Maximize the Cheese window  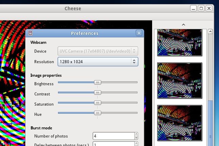pos(201,8)
